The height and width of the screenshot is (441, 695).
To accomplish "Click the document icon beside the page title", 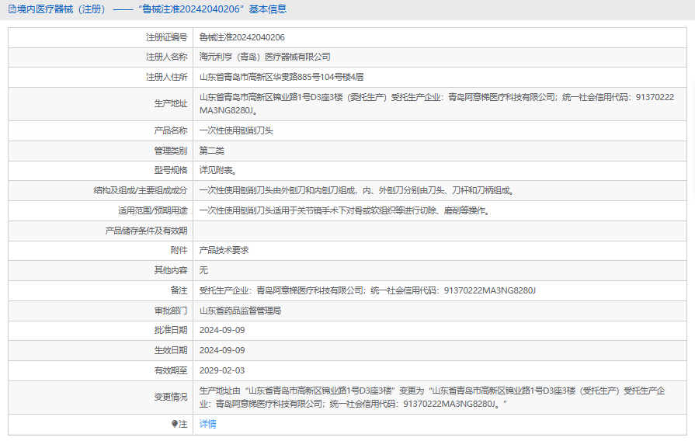I will tap(12, 9).
